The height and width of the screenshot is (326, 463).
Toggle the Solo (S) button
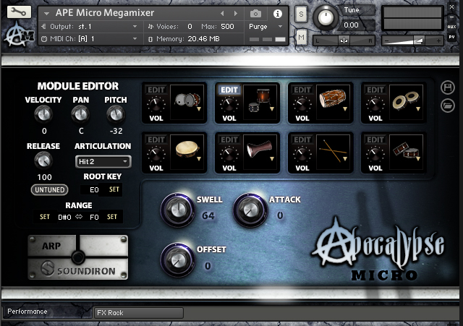point(301,14)
